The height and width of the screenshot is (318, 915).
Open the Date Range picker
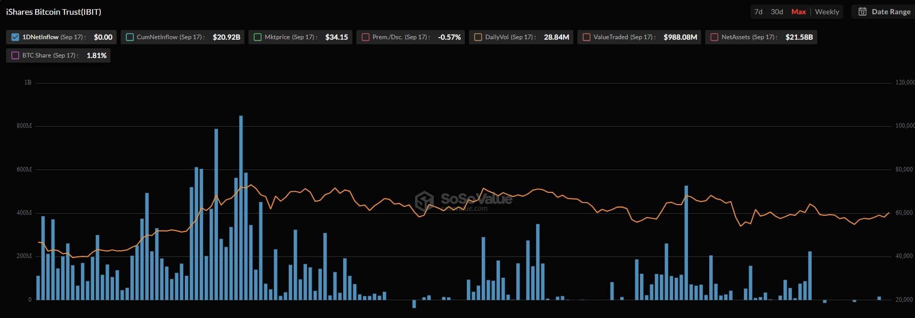(x=884, y=12)
